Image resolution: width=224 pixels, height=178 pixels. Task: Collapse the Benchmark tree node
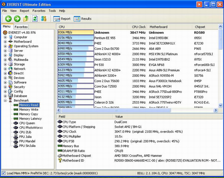point(5,101)
